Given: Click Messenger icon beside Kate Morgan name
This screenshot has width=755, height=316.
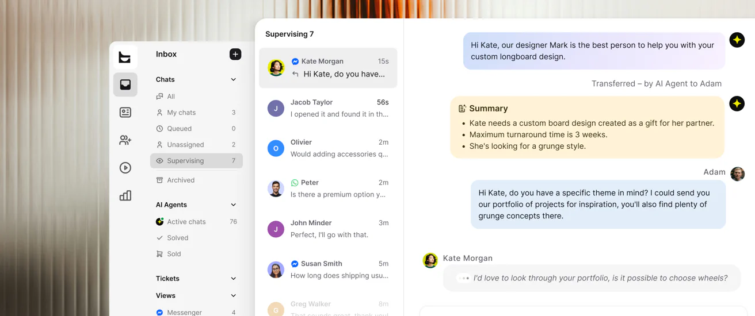Looking at the screenshot, I should (295, 61).
